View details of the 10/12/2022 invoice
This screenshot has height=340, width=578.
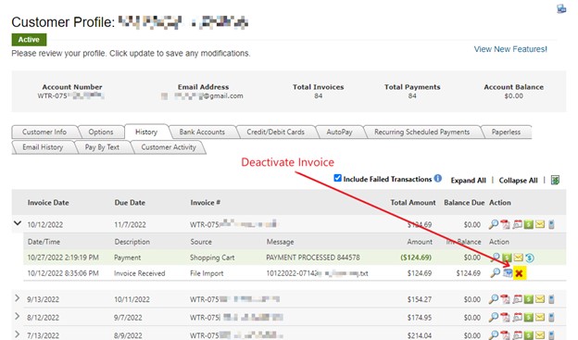tap(494, 224)
